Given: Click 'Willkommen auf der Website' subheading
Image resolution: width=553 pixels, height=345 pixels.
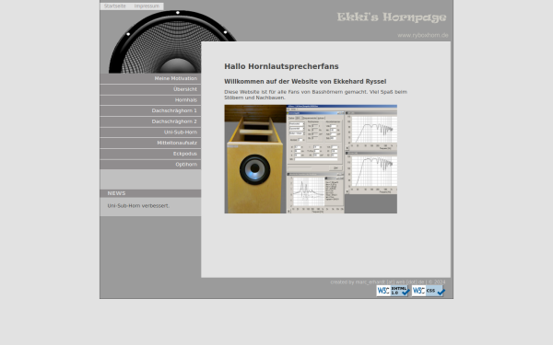Looking at the screenshot, I should click(305, 82).
